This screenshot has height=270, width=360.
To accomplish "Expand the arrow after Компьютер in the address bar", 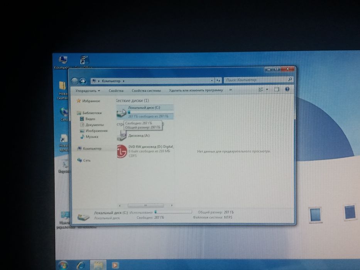I will coord(123,81).
